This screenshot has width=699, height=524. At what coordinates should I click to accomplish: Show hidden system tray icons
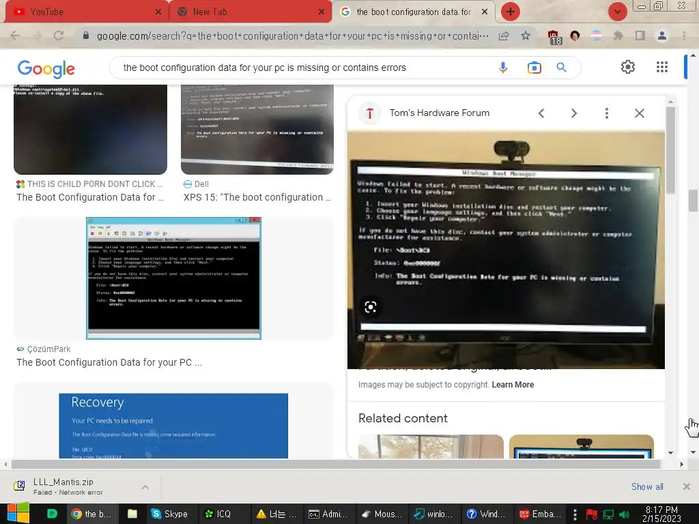click(575, 514)
